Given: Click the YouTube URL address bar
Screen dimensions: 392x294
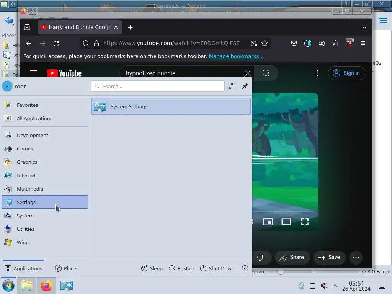Looking at the screenshot, I should tap(171, 43).
